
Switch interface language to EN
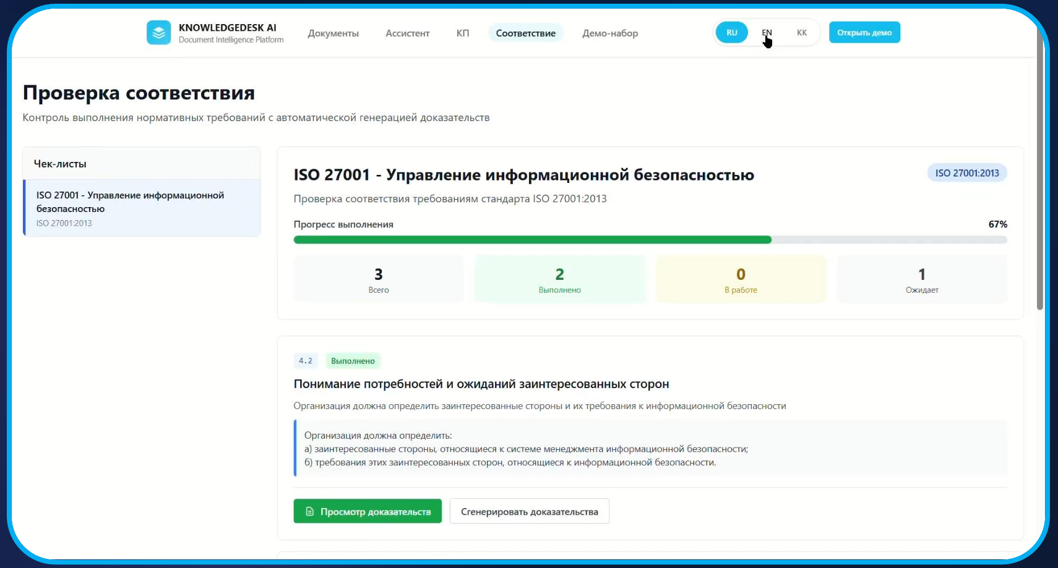767,32
